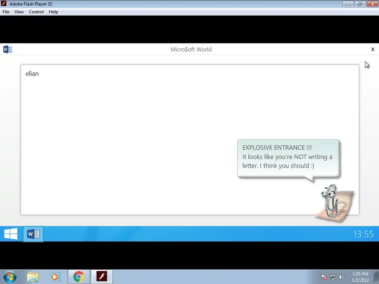Open the Help menu
The width and height of the screenshot is (379, 284).
(53, 12)
